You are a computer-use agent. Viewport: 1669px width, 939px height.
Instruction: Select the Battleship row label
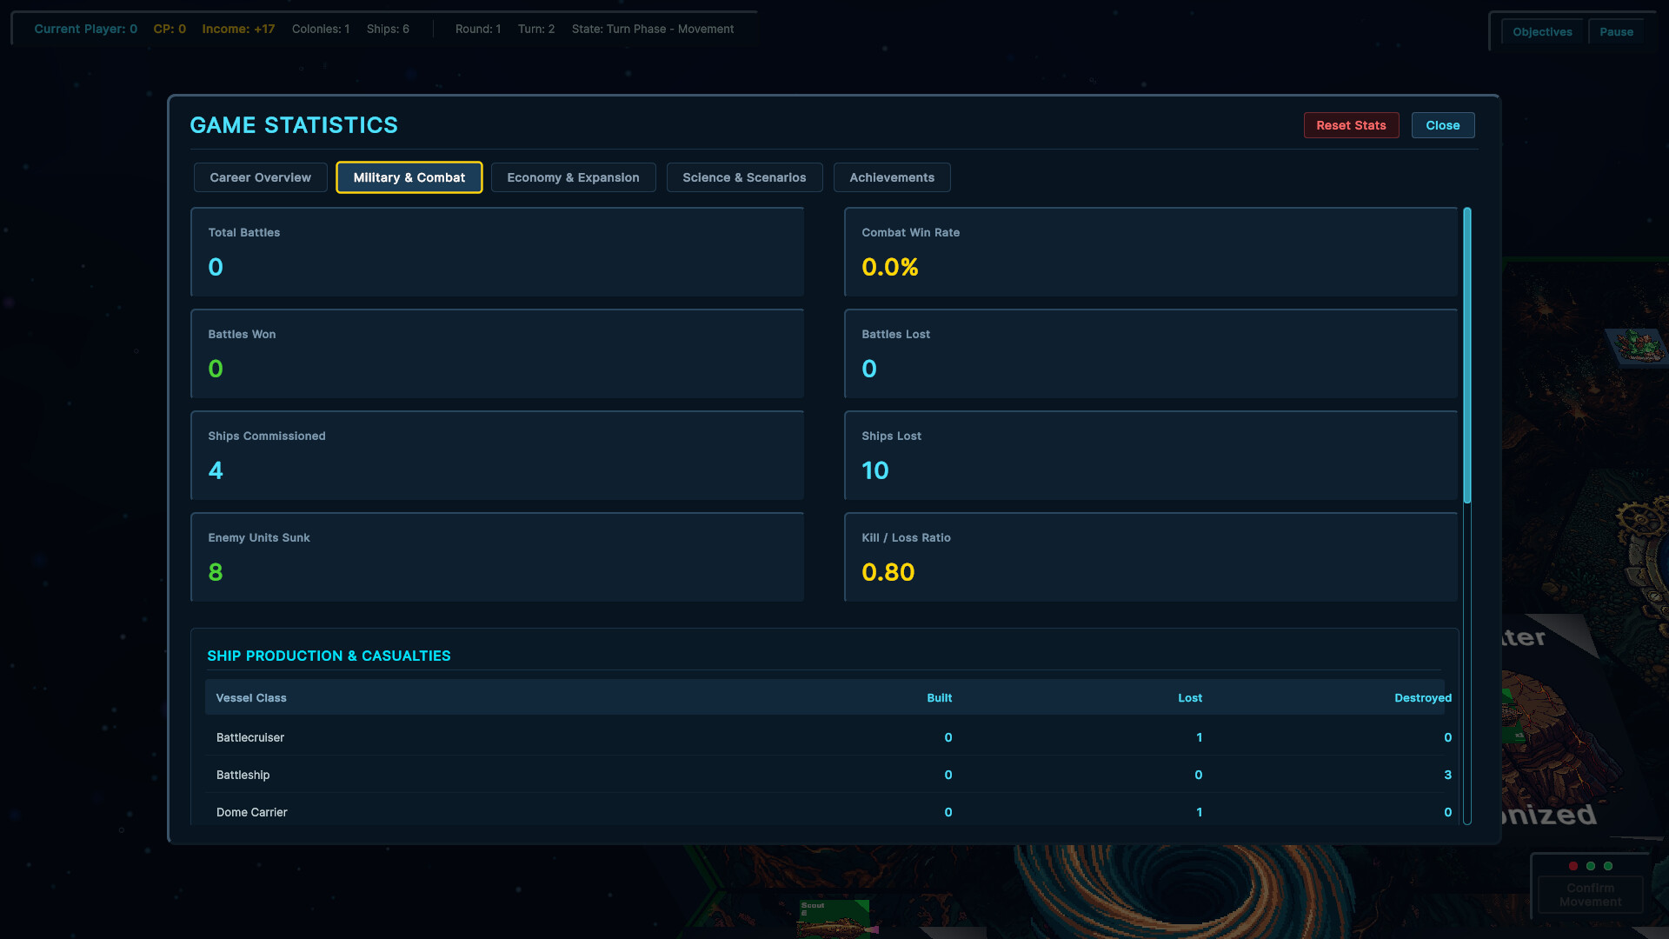point(243,775)
